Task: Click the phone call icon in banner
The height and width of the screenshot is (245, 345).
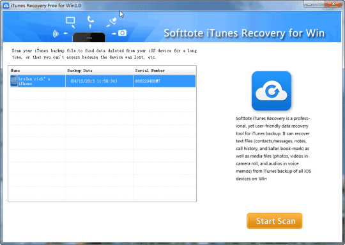Action: point(91,19)
